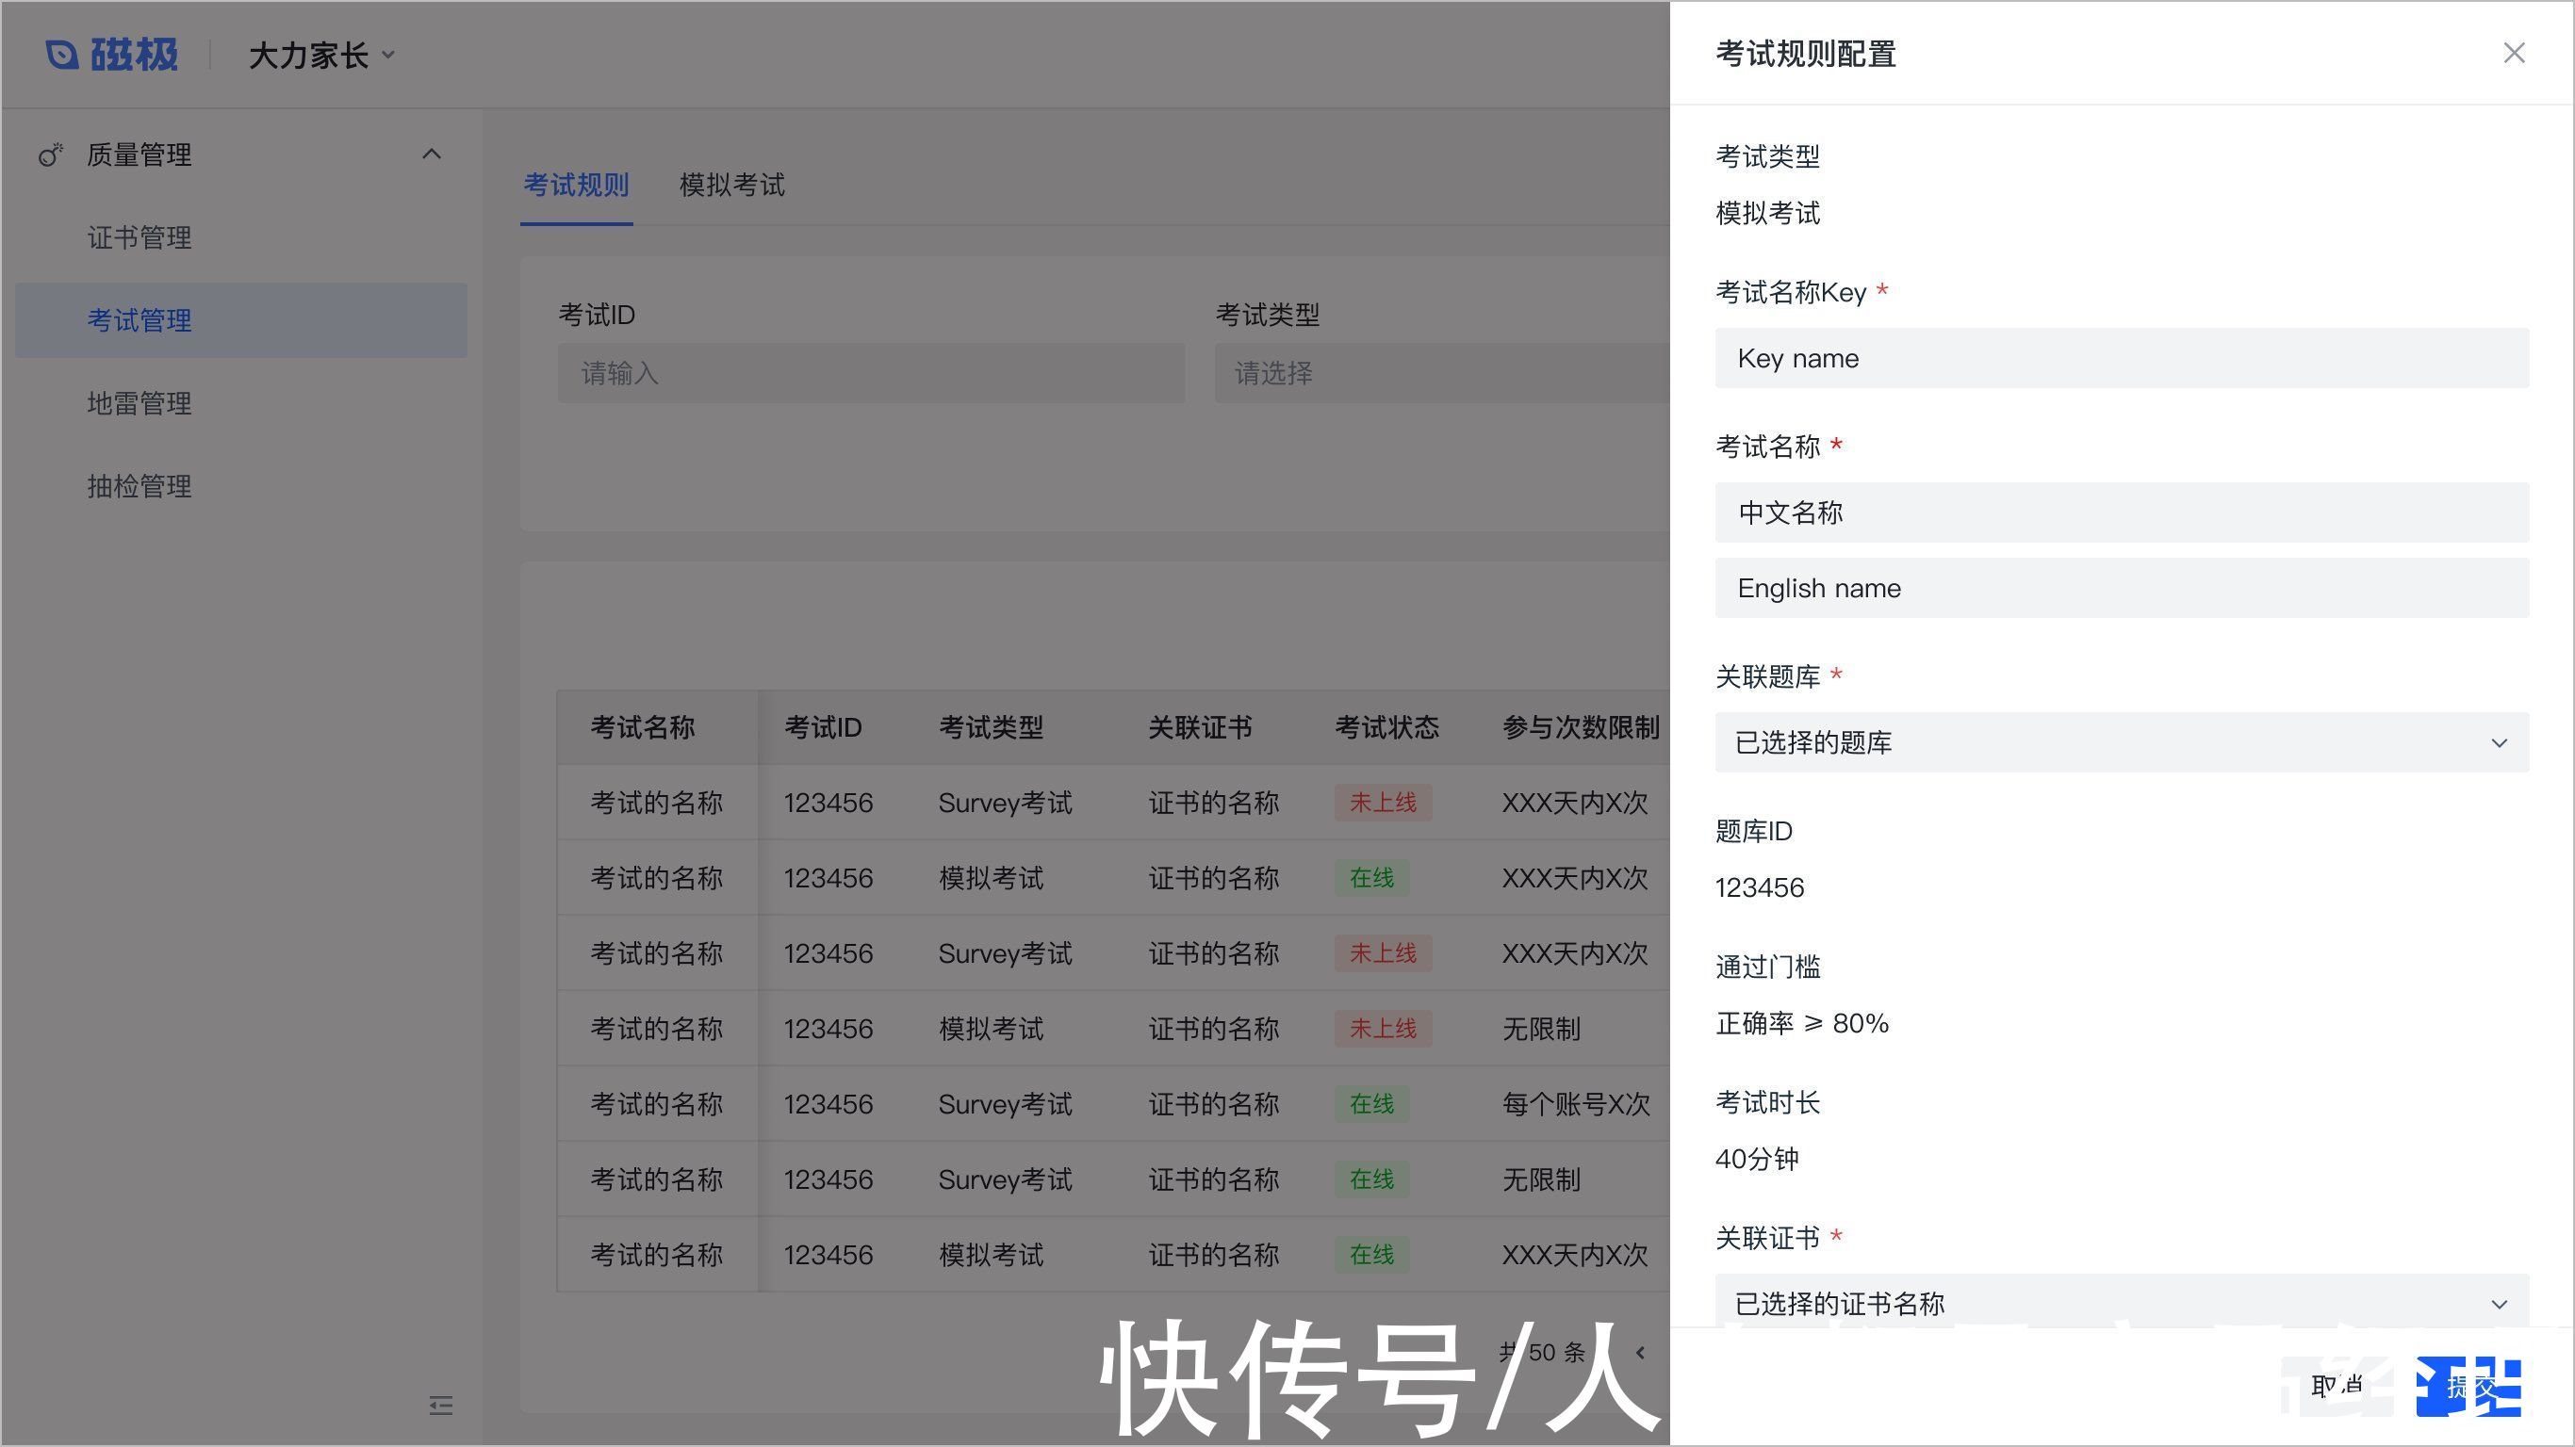Open the 已选择的证书名称 dropdown
Image resolution: width=2575 pixels, height=1447 pixels.
coord(2122,1301)
